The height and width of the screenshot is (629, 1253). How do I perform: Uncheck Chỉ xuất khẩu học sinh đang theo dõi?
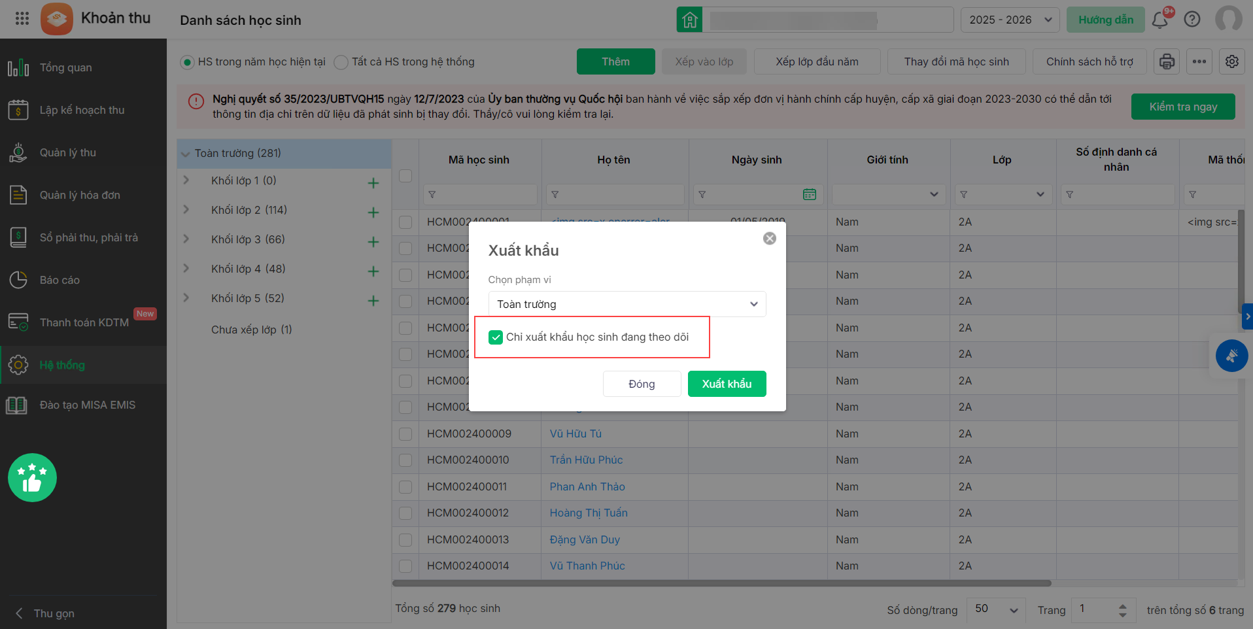[496, 337]
